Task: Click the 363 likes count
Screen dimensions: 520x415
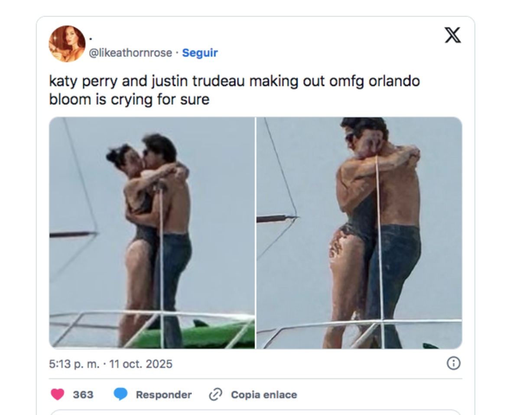Action: coord(83,395)
